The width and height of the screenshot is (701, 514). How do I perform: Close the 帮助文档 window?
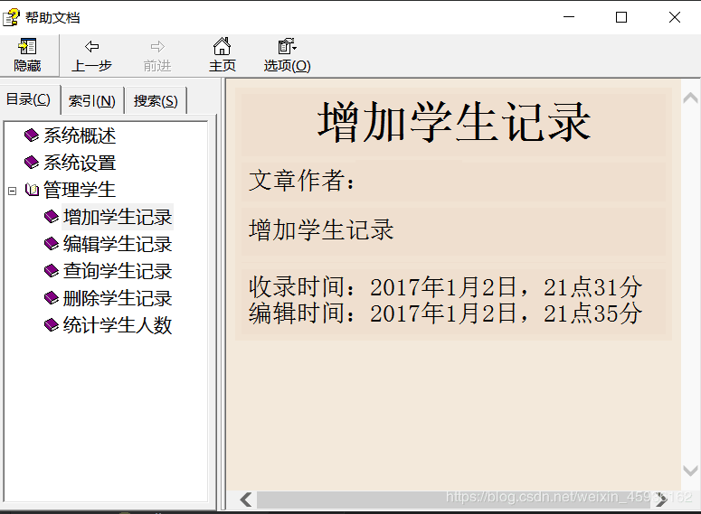(674, 17)
